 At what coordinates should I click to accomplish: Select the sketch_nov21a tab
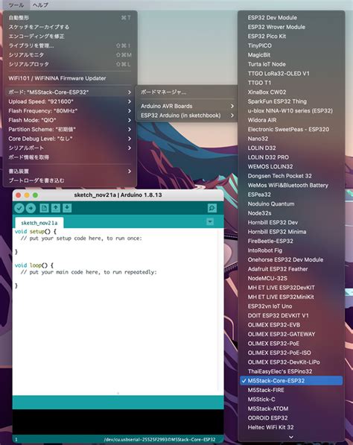tap(39, 223)
